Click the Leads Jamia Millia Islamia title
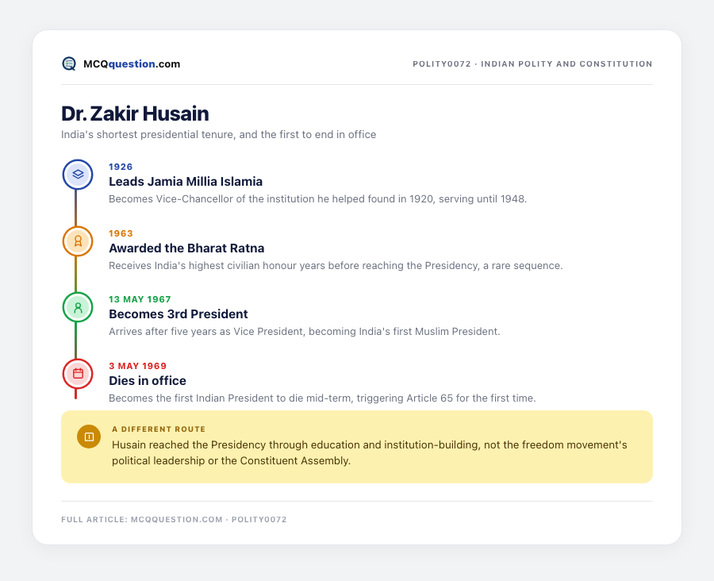Screen dimensions: 714x581 click(x=186, y=181)
